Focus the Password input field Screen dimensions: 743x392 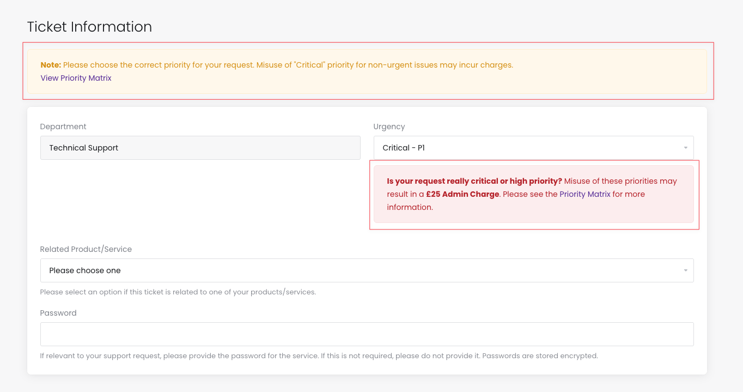click(x=367, y=334)
